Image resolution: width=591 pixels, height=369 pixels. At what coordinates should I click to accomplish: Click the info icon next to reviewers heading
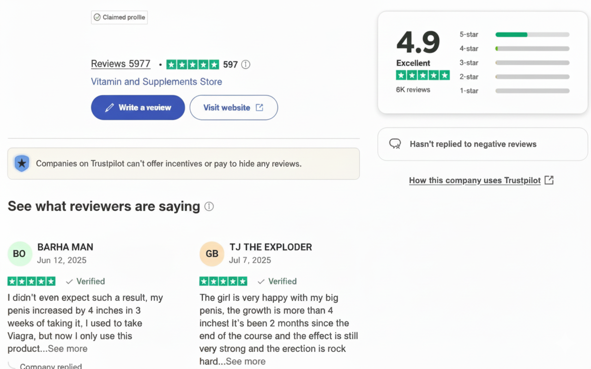click(209, 207)
